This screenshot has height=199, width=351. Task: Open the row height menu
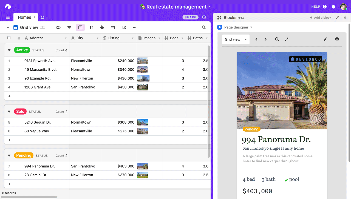tap(113, 27)
